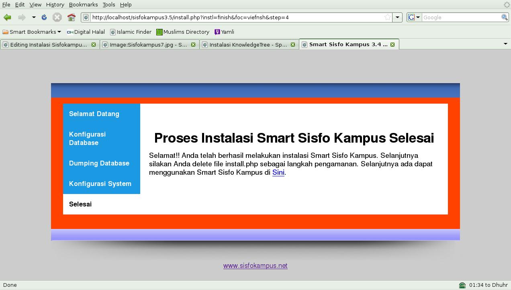The image size is (511, 290).
Task: Open the View menu
Action: tap(35, 4)
